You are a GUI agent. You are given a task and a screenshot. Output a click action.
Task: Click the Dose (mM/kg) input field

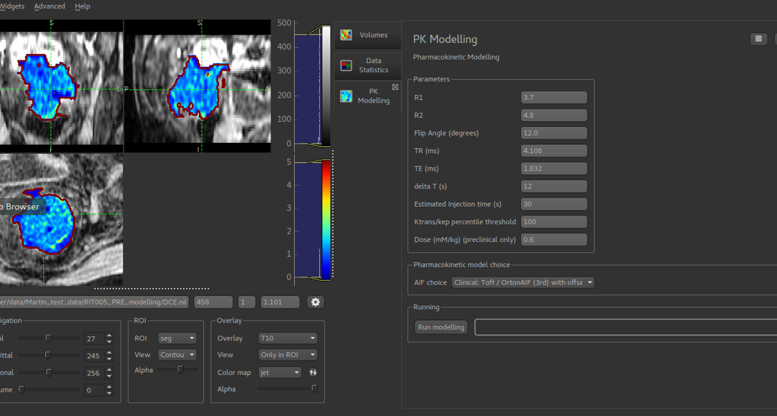coord(554,240)
